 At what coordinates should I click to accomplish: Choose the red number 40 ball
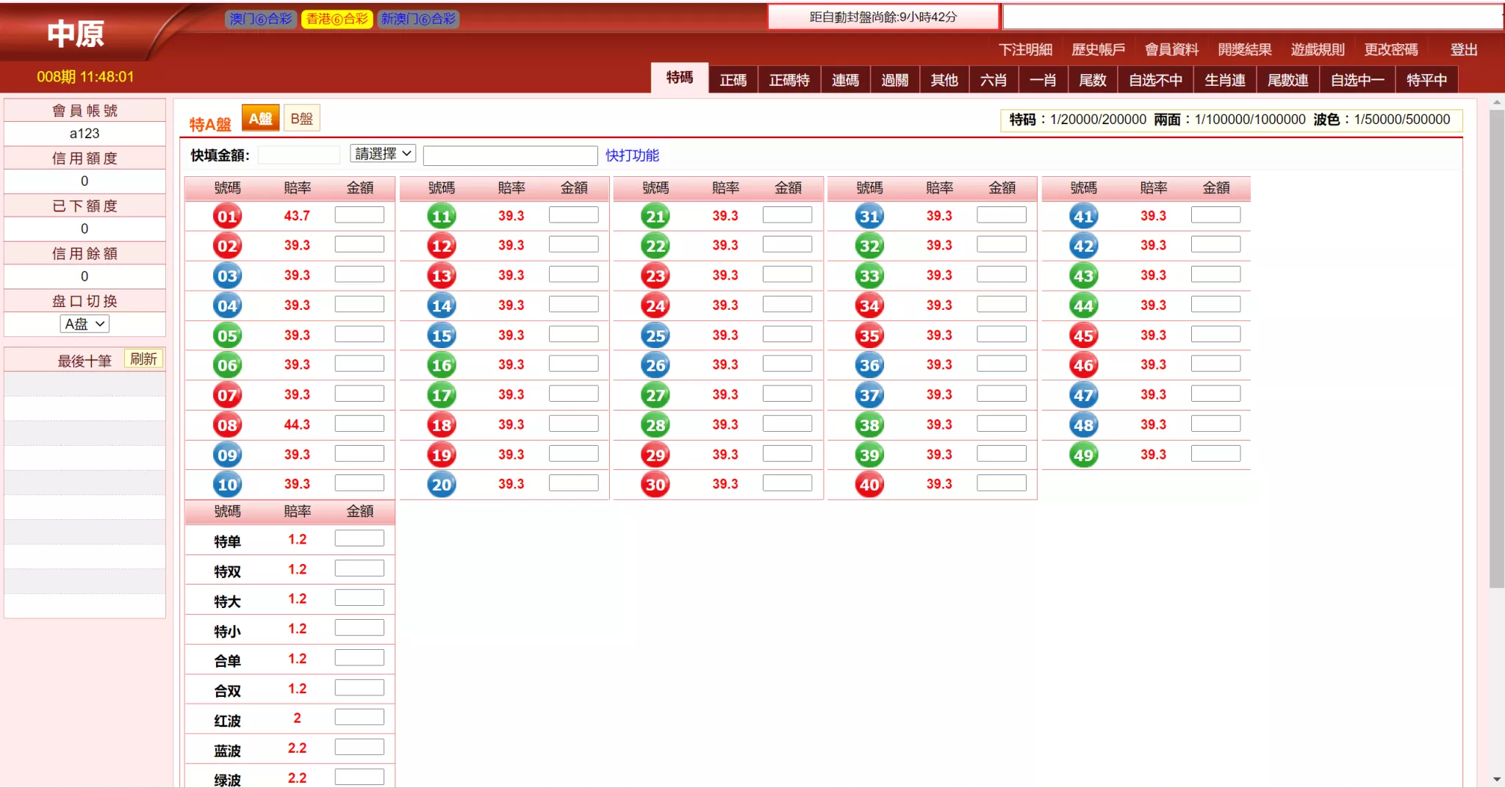click(869, 485)
